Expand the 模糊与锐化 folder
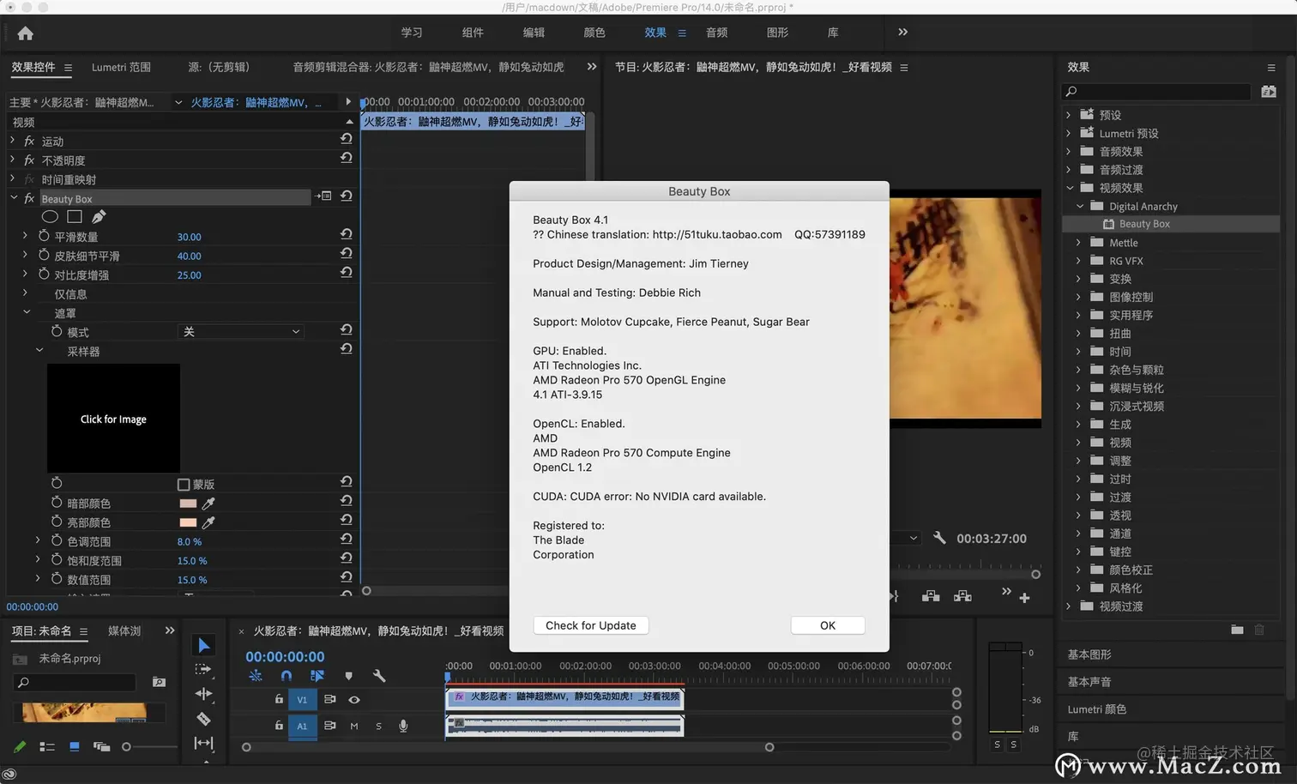The height and width of the screenshot is (784, 1297). (1078, 388)
